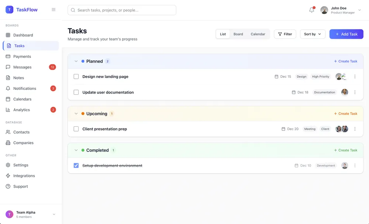Open Payments in the sidebar
The image size is (369, 224).
pos(22,56)
